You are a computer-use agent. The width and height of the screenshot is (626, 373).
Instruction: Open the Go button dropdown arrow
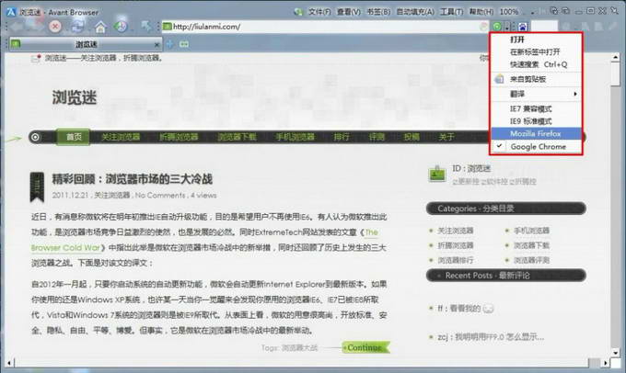click(x=507, y=27)
